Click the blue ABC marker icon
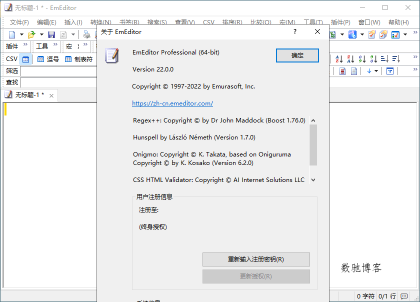Viewport: 420px width, 302px height. (x=352, y=34)
